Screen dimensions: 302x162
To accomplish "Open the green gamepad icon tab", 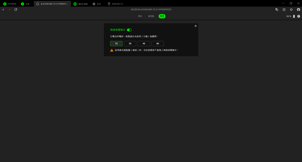I will pyautogui.click(x=81, y=4).
